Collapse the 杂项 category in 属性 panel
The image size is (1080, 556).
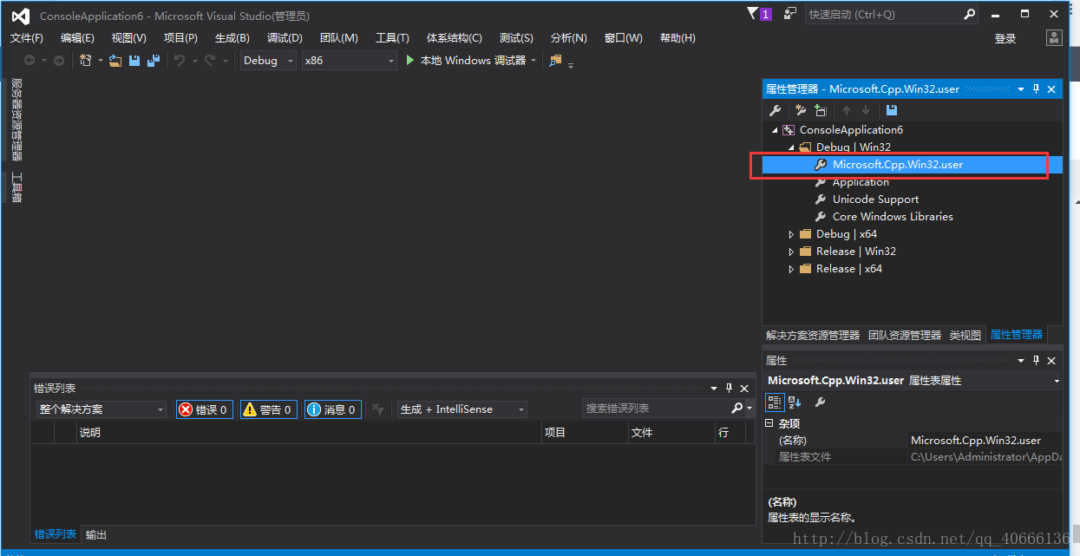(769, 423)
